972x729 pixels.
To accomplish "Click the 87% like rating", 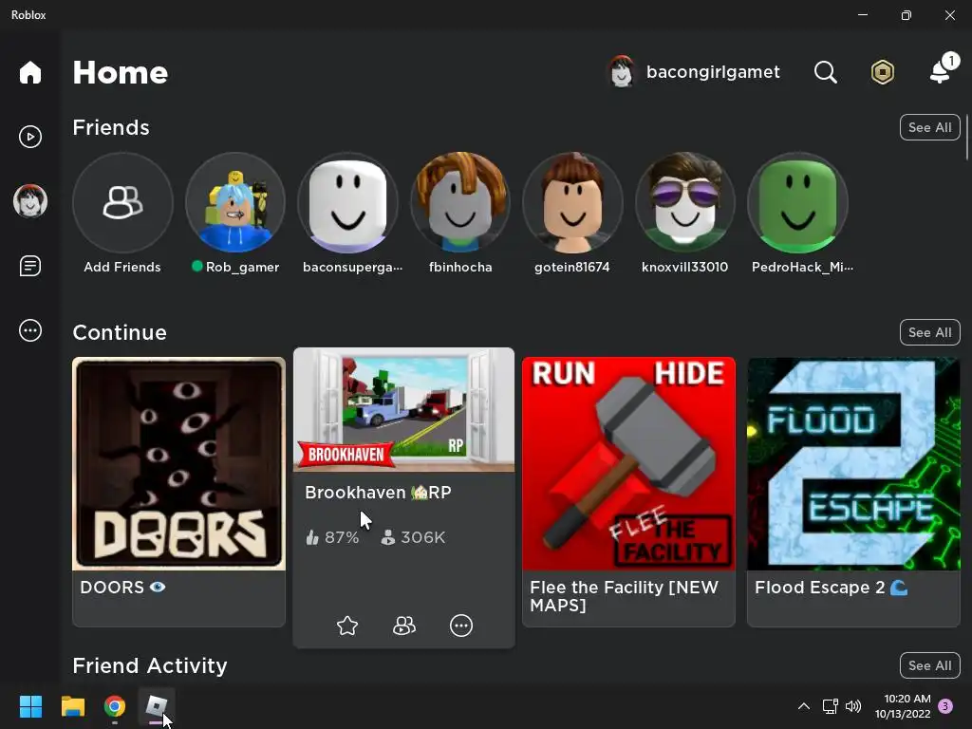I will click(x=333, y=537).
